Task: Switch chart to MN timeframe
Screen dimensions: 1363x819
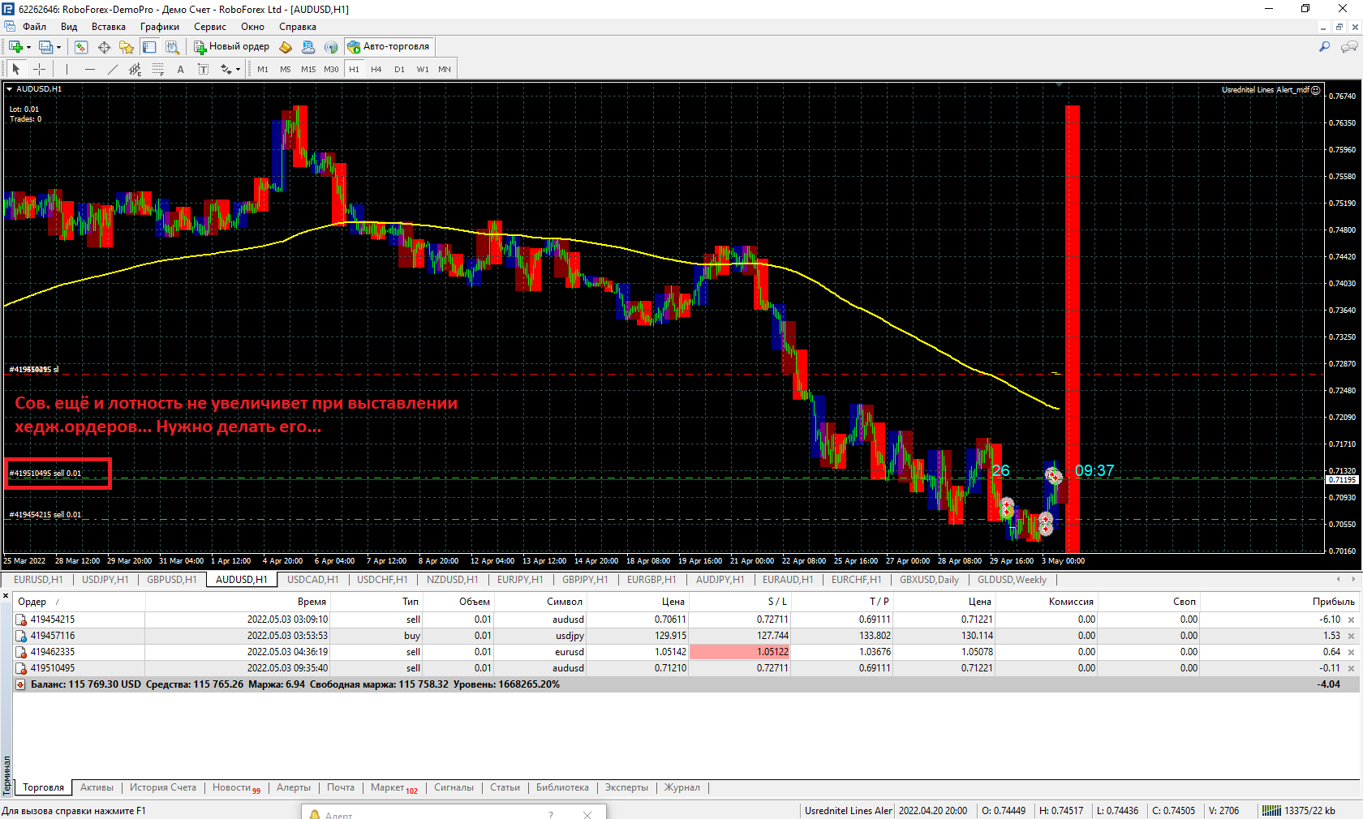Action: pyautogui.click(x=445, y=69)
